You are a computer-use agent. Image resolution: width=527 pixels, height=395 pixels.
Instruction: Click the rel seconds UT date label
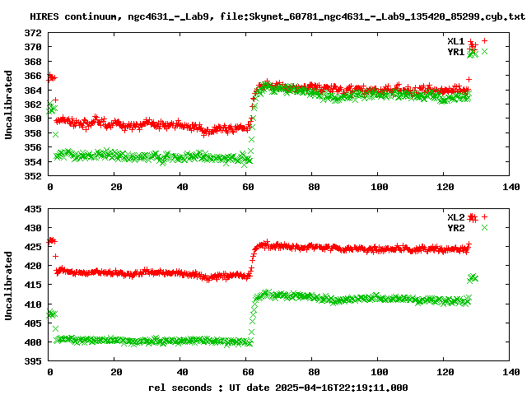(x=278, y=388)
